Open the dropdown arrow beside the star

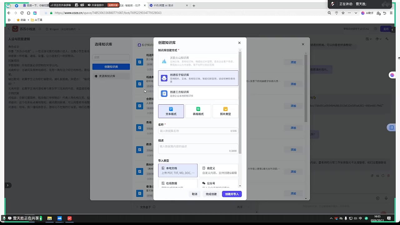pos(356,13)
